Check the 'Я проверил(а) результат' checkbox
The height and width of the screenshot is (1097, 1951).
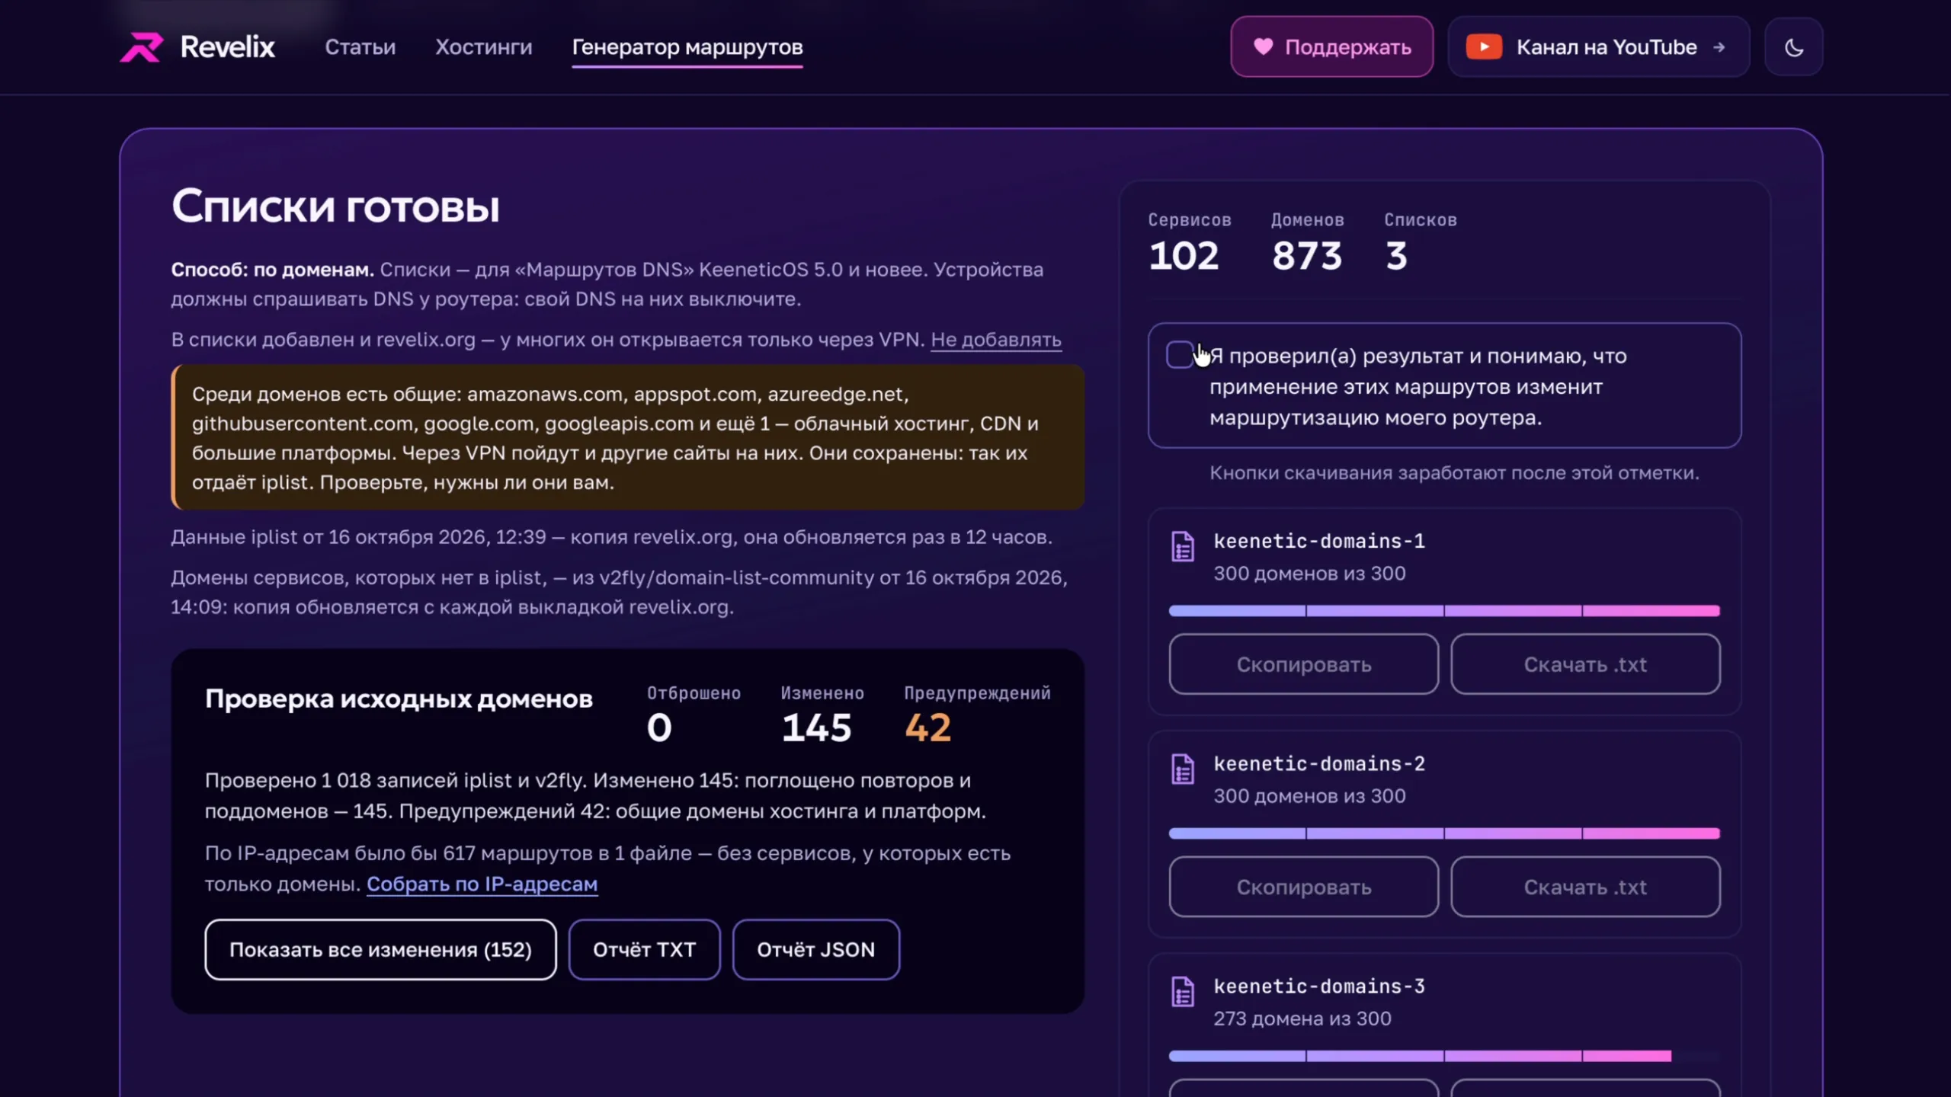pyautogui.click(x=1180, y=355)
